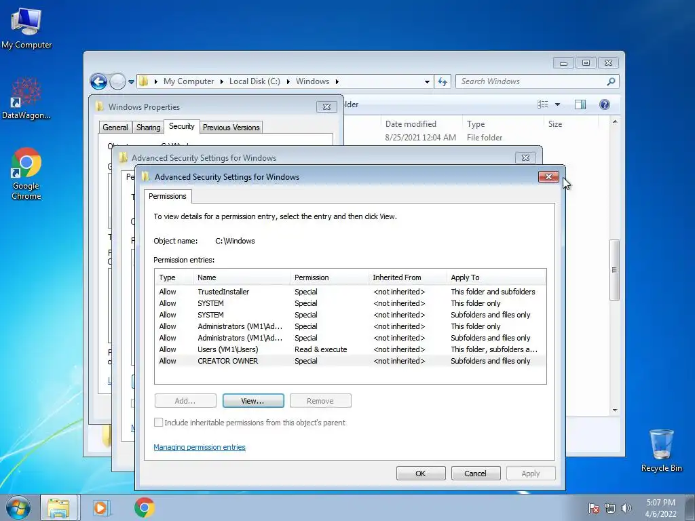This screenshot has height=521, width=695.
Task: Click the Local Disk (C:) breadcrumb
Action: click(255, 81)
